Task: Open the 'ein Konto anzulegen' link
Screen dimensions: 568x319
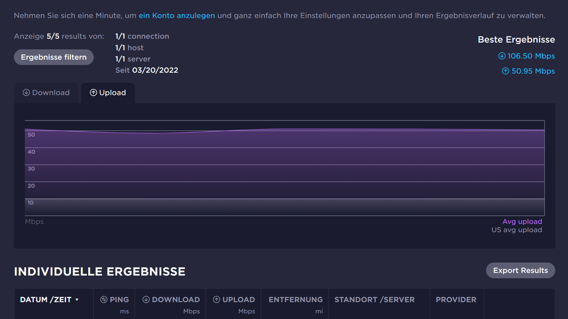Action: coord(177,15)
